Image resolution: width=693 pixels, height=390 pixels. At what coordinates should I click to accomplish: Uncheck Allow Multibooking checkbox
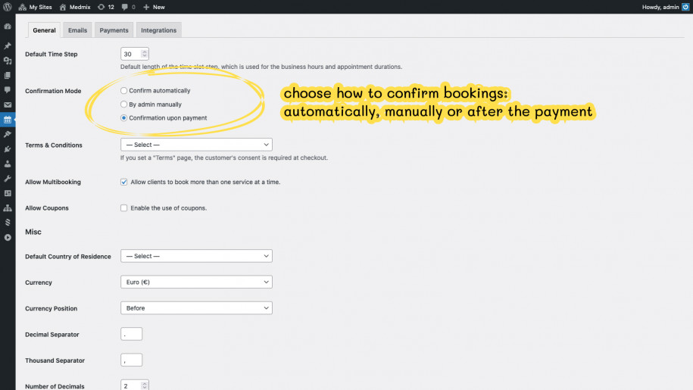[x=124, y=182]
